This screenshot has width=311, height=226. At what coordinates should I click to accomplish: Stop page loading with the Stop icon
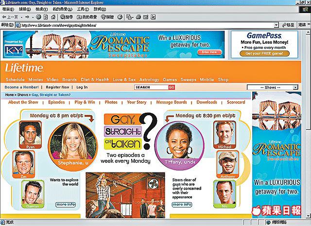(38, 17)
